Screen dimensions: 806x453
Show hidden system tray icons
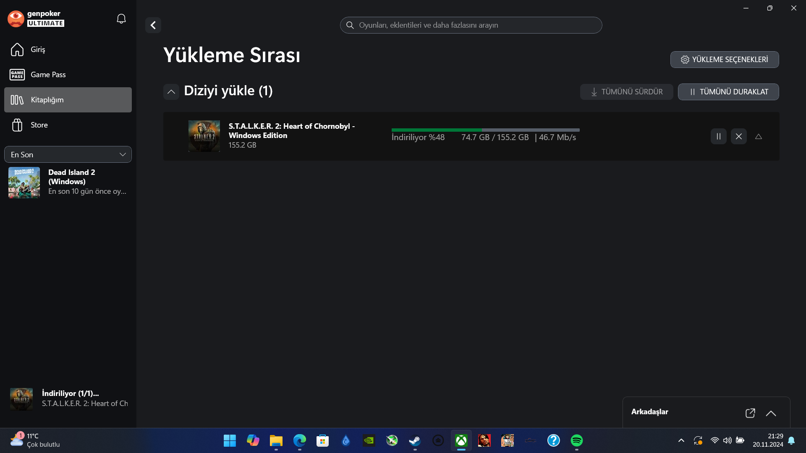[681, 440]
